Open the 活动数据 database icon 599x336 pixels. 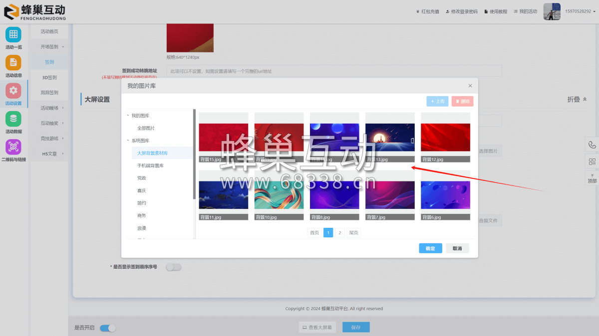pyautogui.click(x=13, y=119)
